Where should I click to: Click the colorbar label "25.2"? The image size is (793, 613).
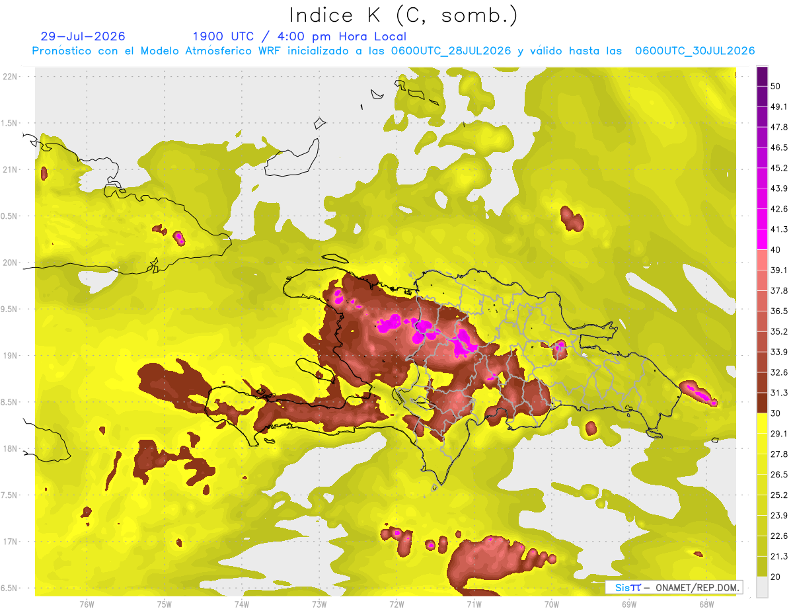pos(779,495)
